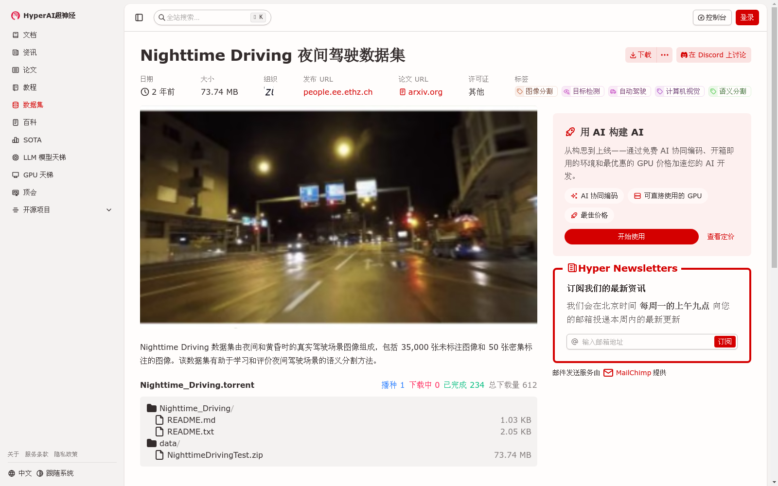Click the 开始使用 button
Image resolution: width=778 pixels, height=486 pixels.
(631, 237)
